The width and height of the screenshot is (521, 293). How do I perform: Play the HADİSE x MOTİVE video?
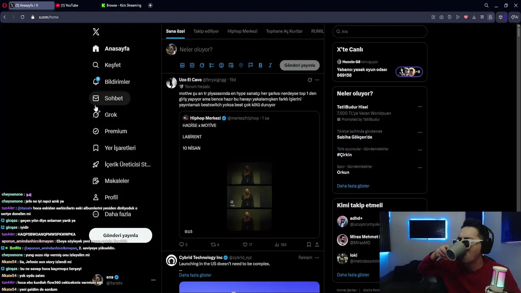249,197
